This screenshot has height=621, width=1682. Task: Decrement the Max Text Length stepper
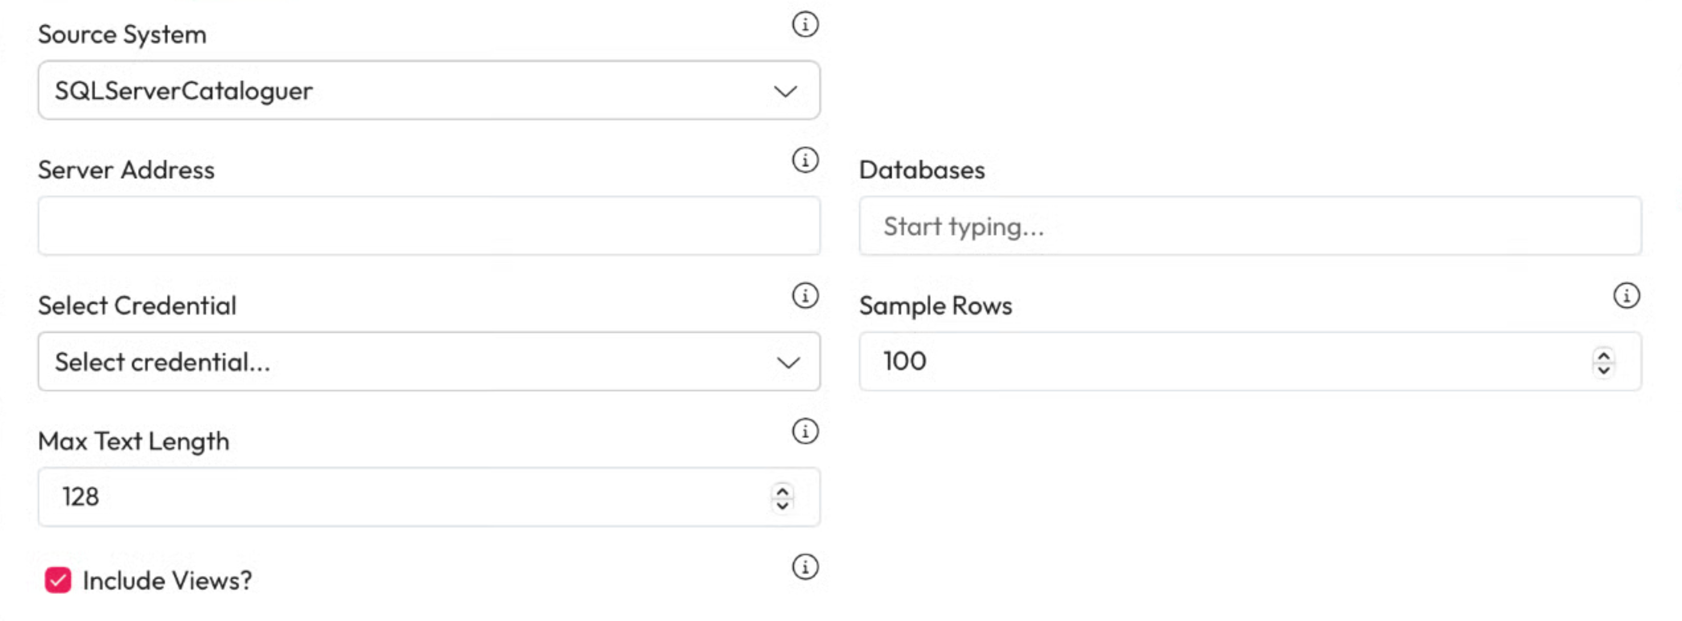coord(782,505)
